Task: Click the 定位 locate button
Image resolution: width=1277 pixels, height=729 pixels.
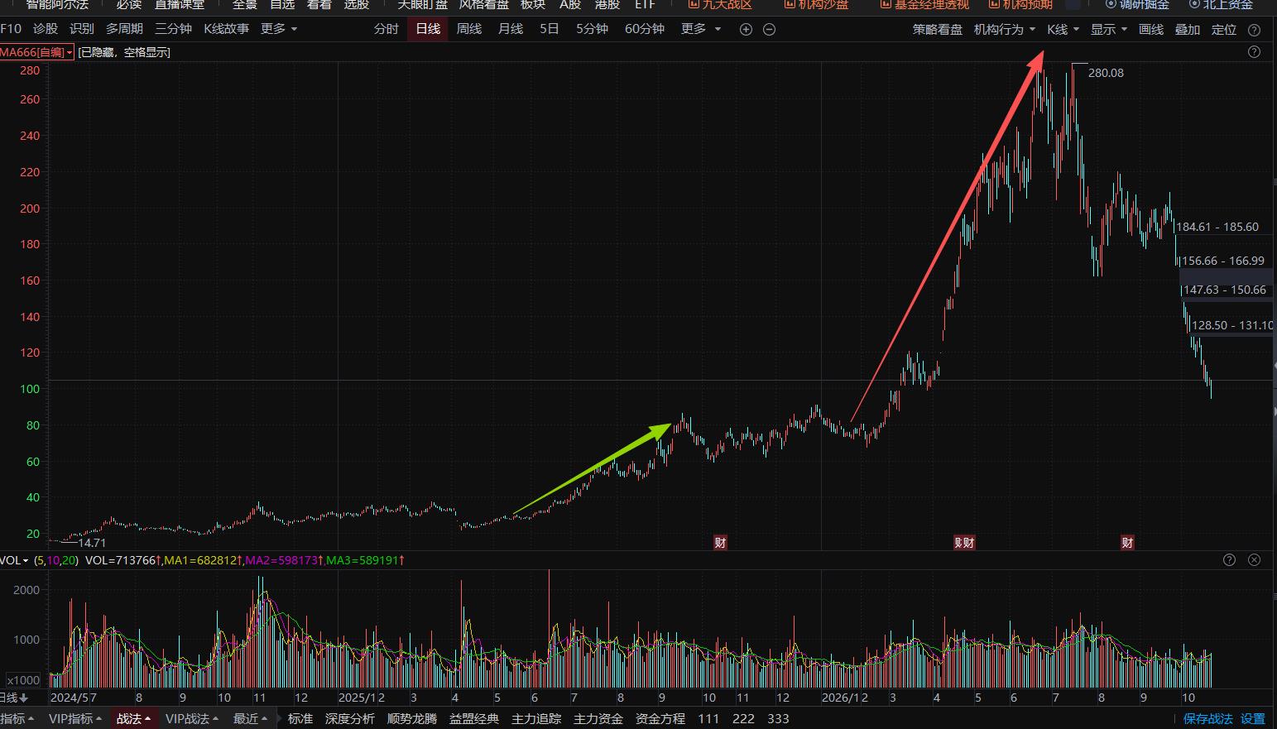Action: [x=1224, y=29]
